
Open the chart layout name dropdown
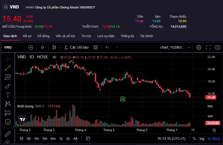pyautogui.click(x=175, y=47)
